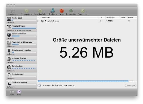Toggle the checkbox in Protokolle Dateien row
Screen dimensions: 143x104
(100, 21)
